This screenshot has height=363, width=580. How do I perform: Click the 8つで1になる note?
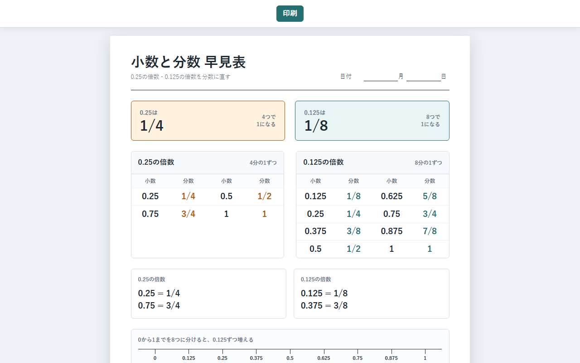(x=430, y=121)
